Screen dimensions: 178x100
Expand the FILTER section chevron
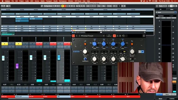coord(135,59)
